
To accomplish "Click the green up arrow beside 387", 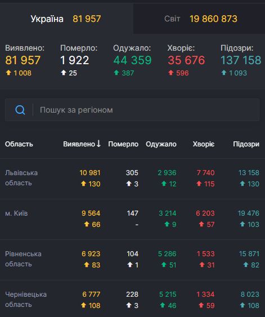I will click(x=116, y=73).
